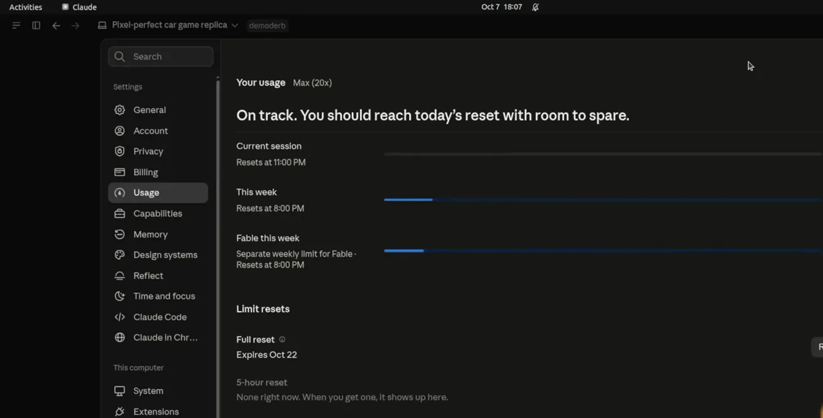Screen dimensions: 823x418
Task: Open Activities overview
Action: [x=26, y=8]
